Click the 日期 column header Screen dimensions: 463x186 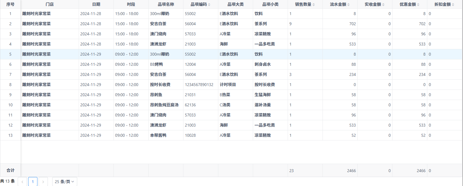point(96,4)
